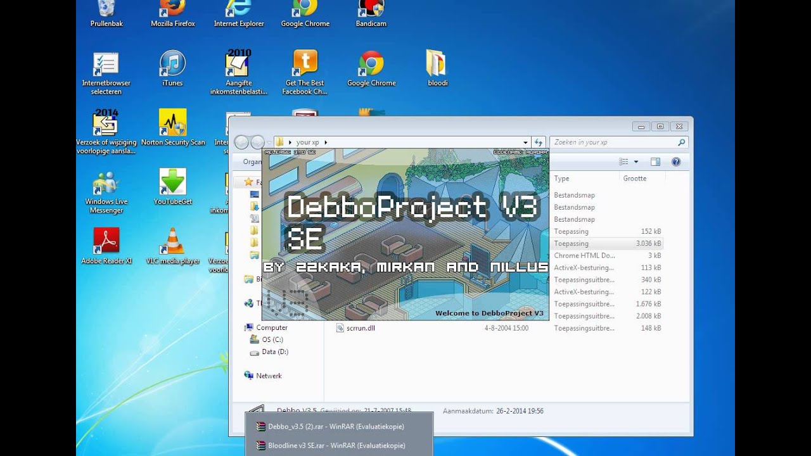Open Internetbrowser selecteren shortcut
The image size is (811, 456).
point(106,73)
